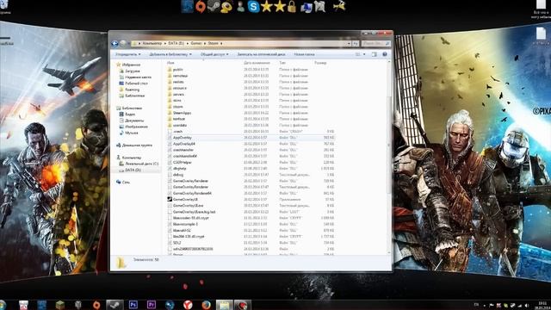The image size is (551, 310).
Task: Open the Упорядочить dropdown menu
Action: click(x=128, y=54)
